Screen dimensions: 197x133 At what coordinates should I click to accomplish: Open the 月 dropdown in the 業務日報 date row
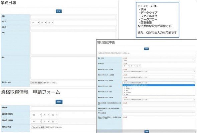point(43,23)
